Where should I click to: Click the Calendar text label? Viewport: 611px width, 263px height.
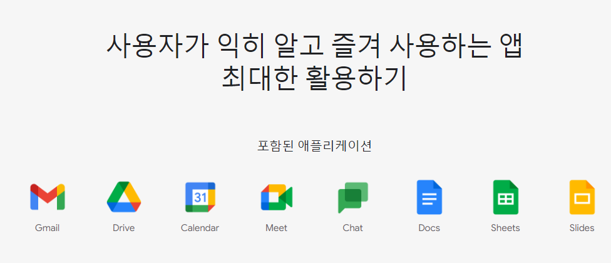click(200, 228)
